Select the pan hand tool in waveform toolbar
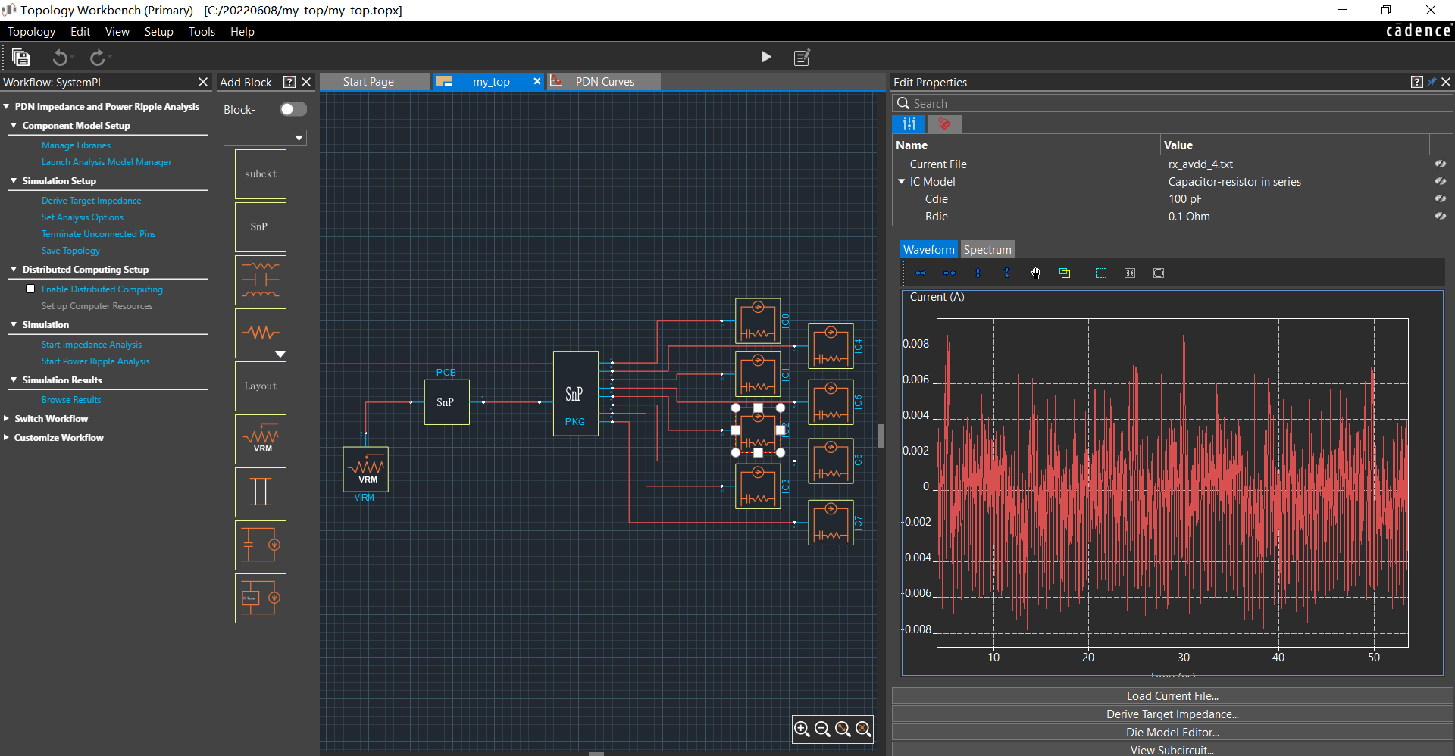 pos(1035,273)
